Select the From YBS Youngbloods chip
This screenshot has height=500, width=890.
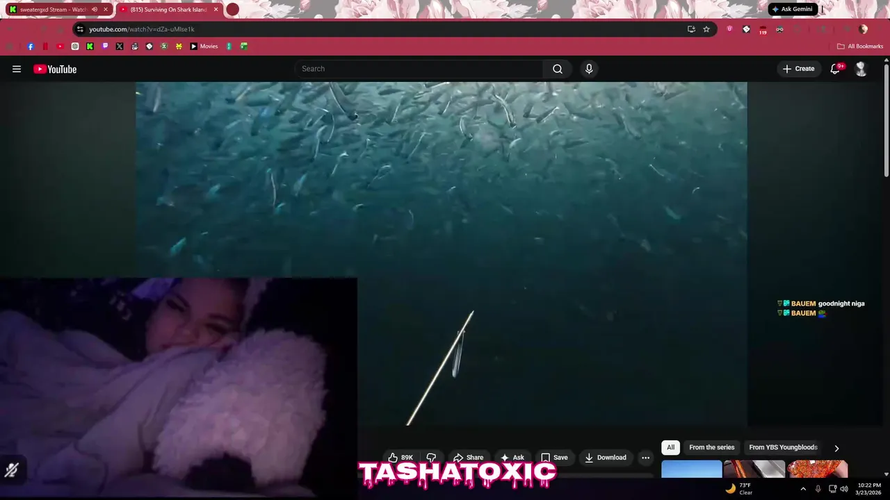pyautogui.click(x=783, y=448)
